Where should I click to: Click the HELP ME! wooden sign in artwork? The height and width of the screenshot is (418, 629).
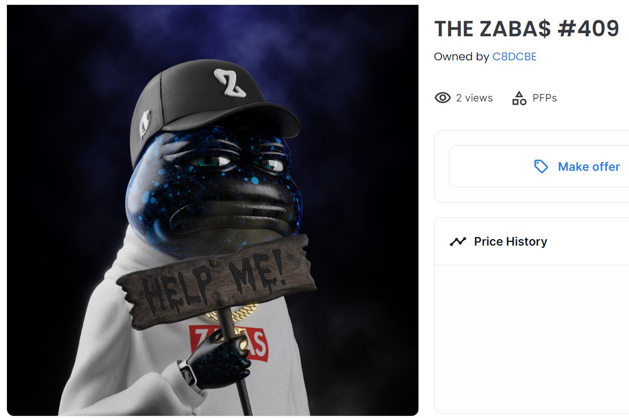pyautogui.click(x=216, y=281)
